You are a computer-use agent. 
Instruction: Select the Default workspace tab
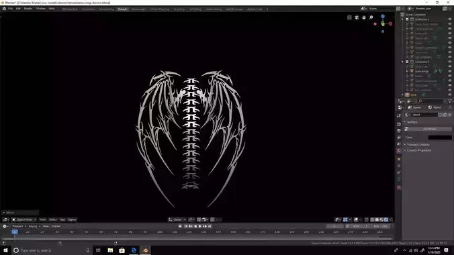(x=122, y=9)
